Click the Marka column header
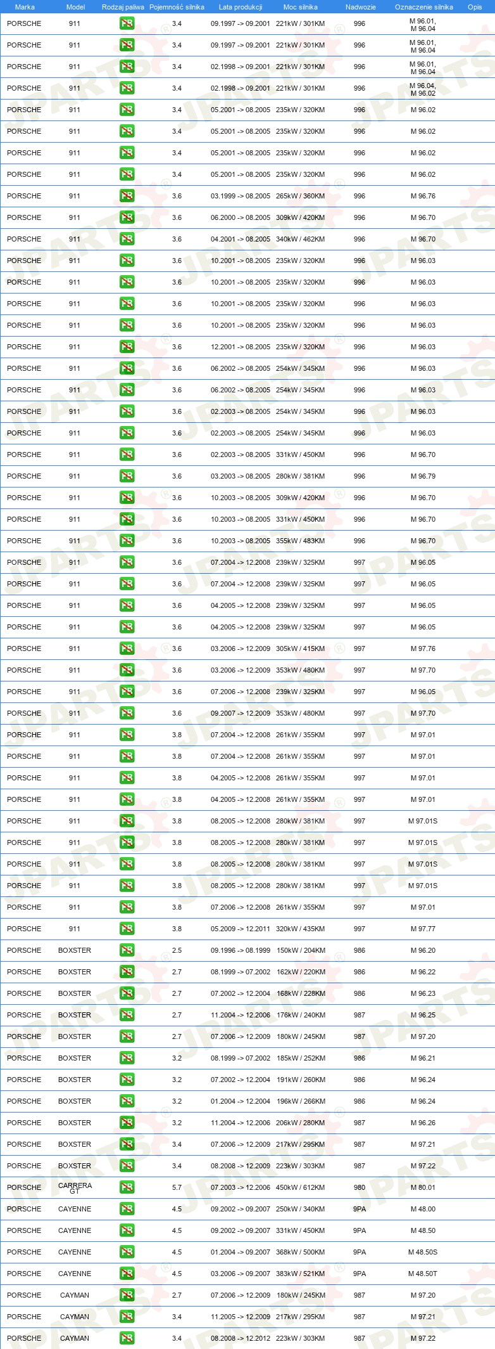Screen dimensions: 495x1349 (x=25, y=7)
